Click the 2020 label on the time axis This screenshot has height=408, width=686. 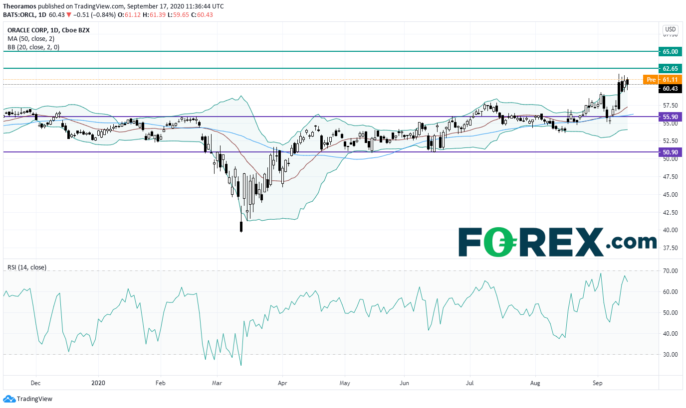tap(98, 383)
